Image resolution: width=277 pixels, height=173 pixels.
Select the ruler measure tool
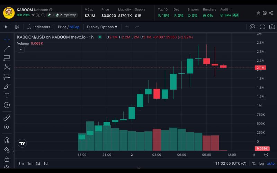[7, 118]
